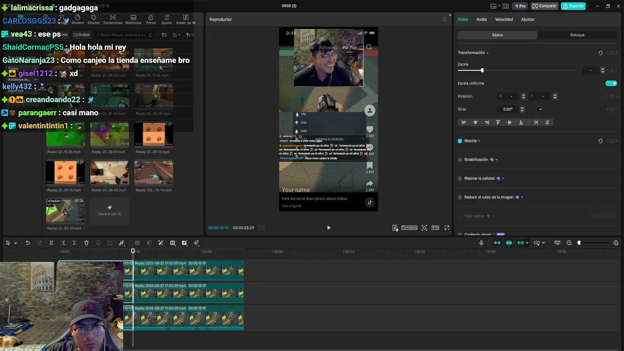Undo the last edit

click(x=28, y=243)
